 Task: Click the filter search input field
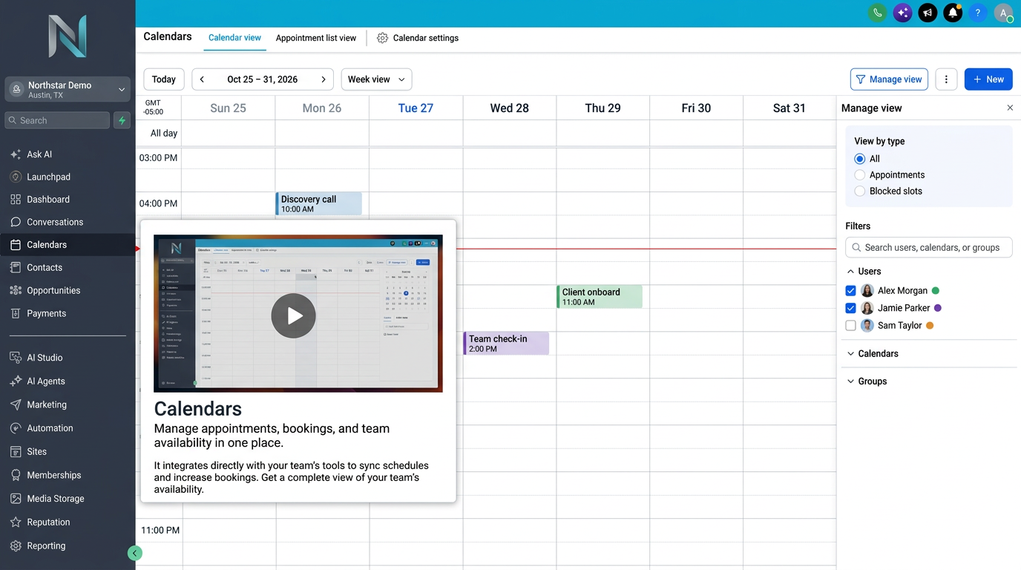tap(929, 248)
